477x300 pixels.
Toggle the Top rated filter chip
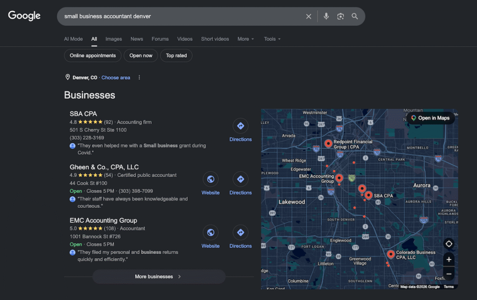[x=176, y=55]
